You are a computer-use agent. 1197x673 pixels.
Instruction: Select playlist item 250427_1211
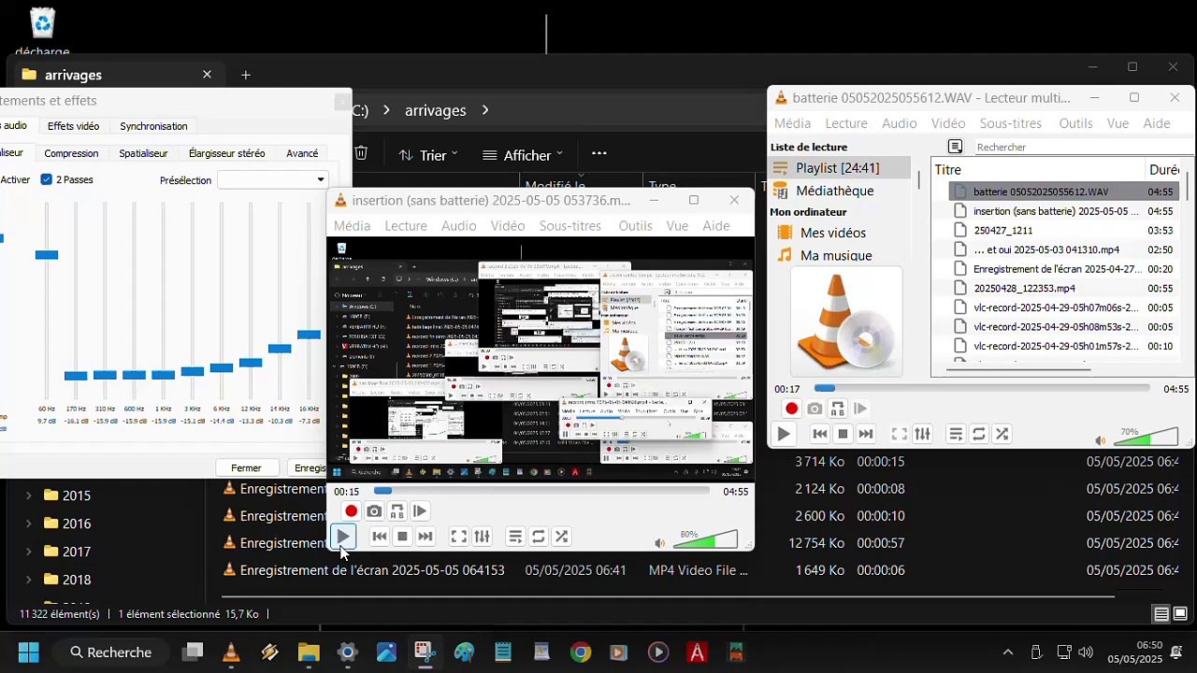pyautogui.click(x=1003, y=230)
